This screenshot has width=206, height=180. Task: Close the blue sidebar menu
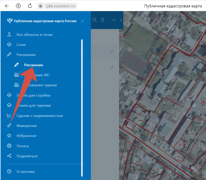tap(82, 21)
